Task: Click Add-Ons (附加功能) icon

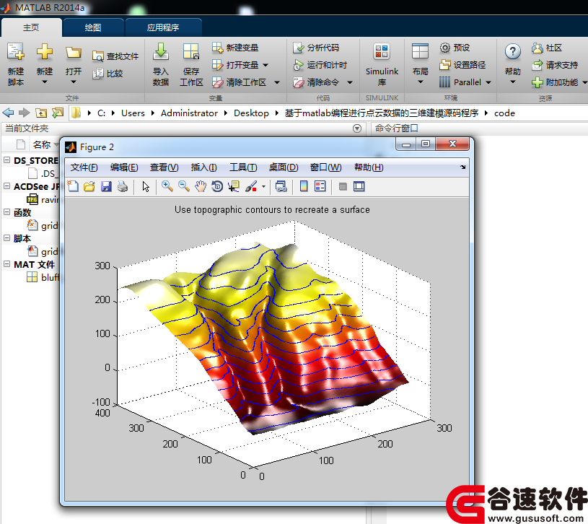Action: coord(537,82)
